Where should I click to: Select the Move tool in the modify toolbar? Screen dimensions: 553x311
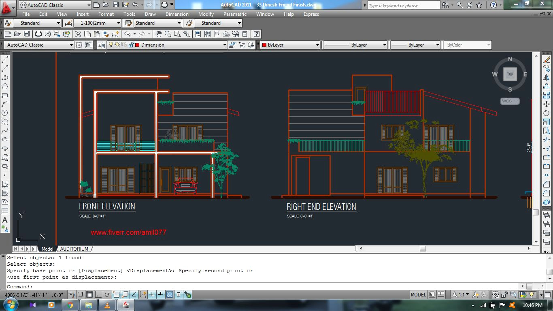point(547,104)
